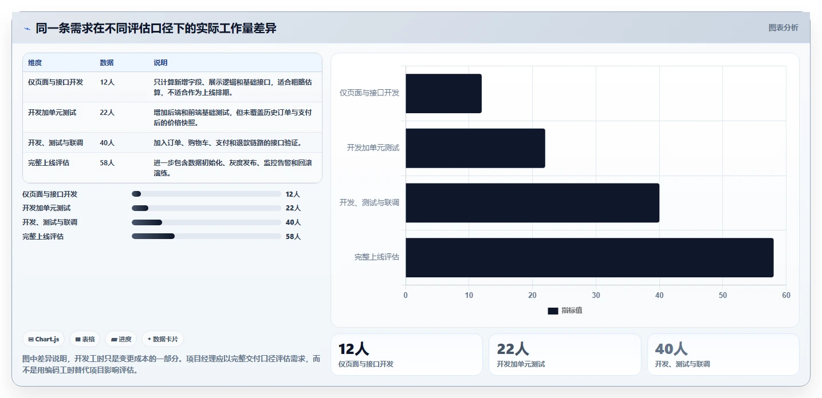Click the 完整上线评估 progress bar
The image size is (822, 398).
tap(206, 236)
